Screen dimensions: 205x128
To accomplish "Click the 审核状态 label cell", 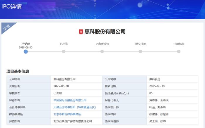I will coord(29,93).
